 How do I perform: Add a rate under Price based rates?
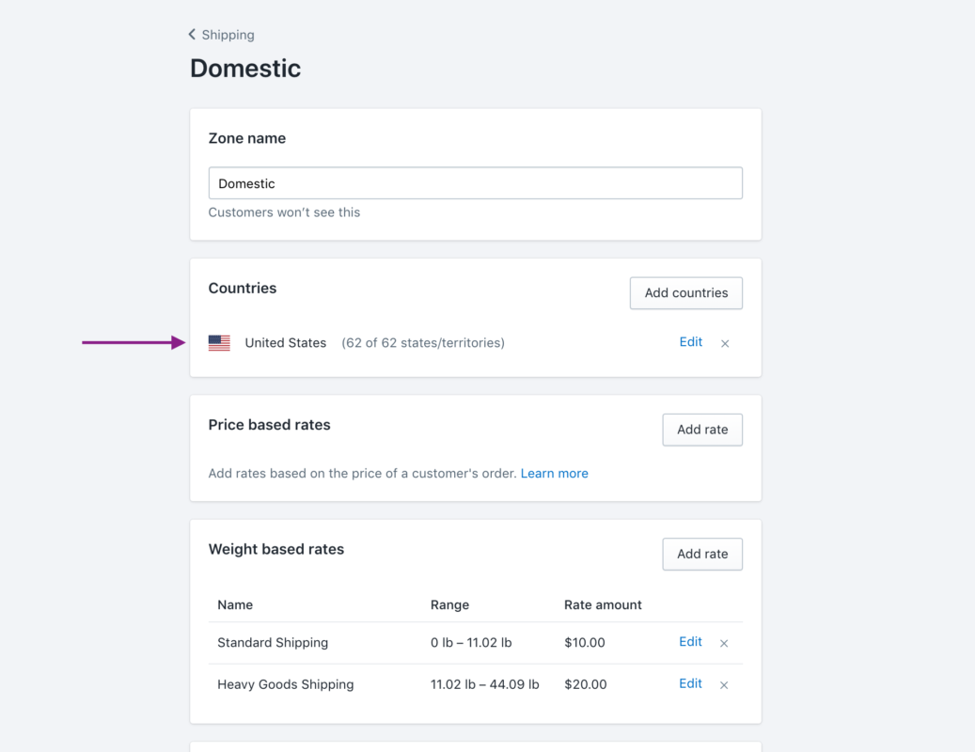coord(701,430)
